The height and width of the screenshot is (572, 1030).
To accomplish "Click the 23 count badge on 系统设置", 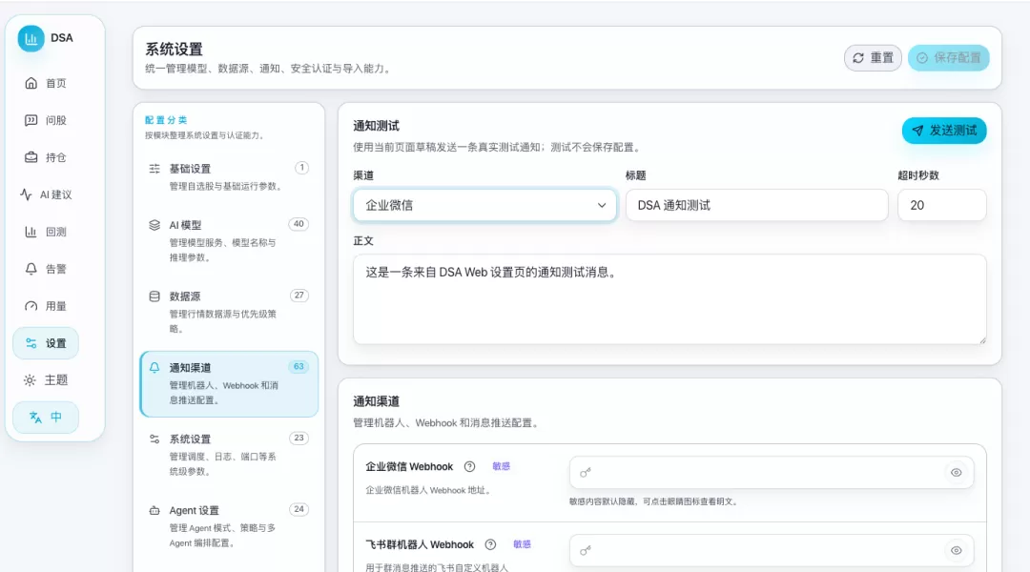I will 299,438.
